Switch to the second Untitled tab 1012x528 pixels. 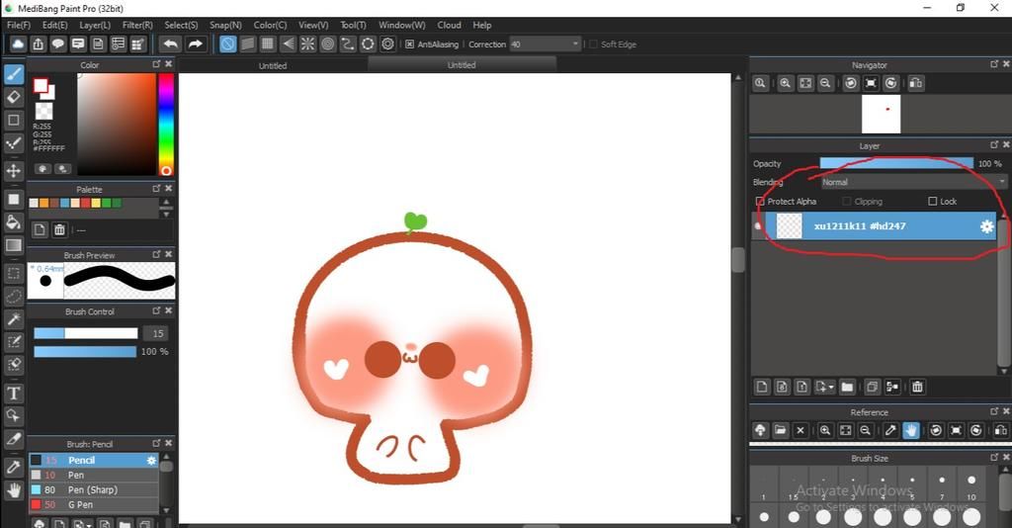462,64
